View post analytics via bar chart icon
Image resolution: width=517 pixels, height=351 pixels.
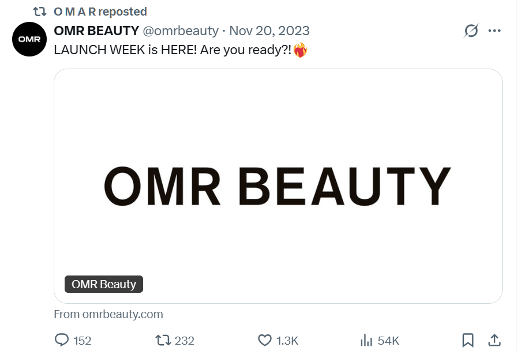366,340
